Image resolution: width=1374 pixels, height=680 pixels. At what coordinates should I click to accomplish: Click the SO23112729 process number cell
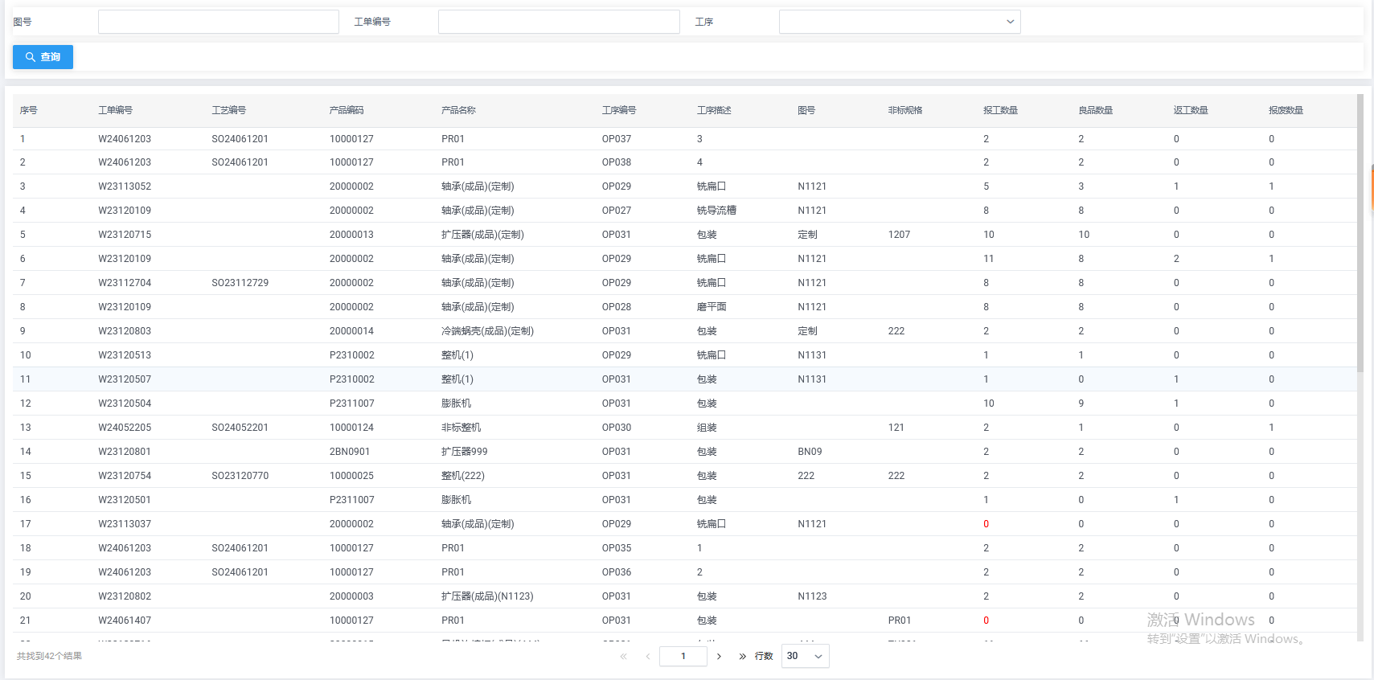[x=240, y=283]
